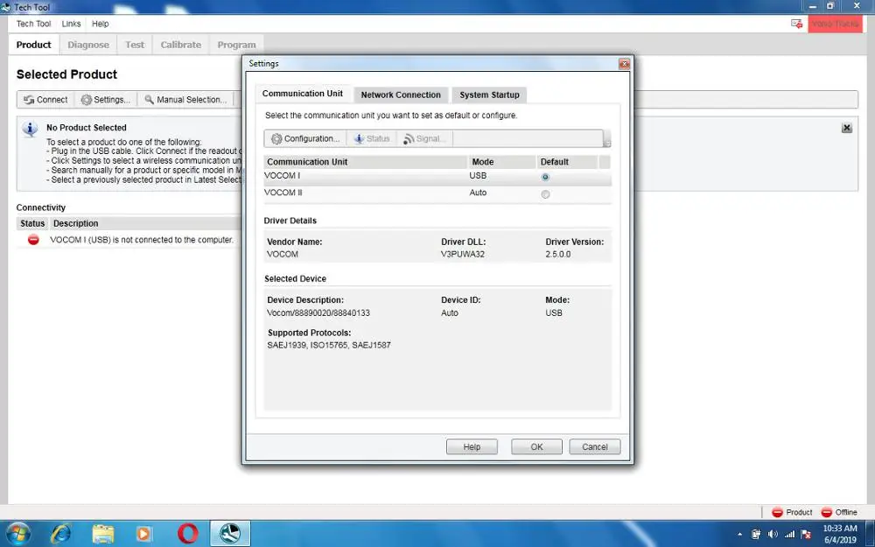
Task: Click the Communication Unit column header
Action: [x=365, y=162]
